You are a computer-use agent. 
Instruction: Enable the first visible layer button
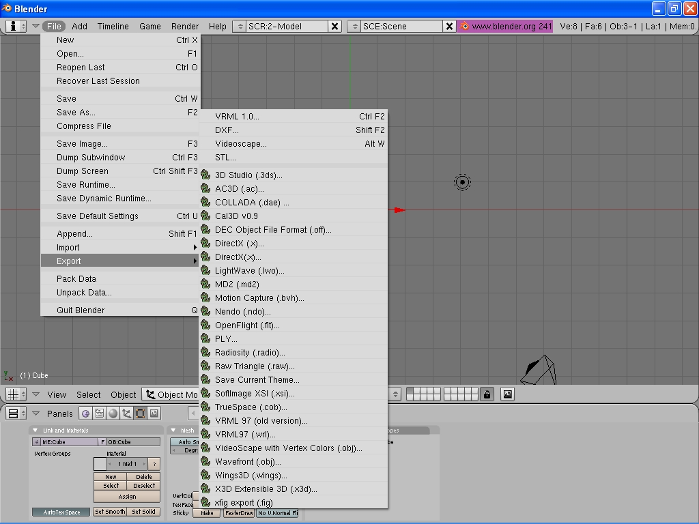[410, 391]
